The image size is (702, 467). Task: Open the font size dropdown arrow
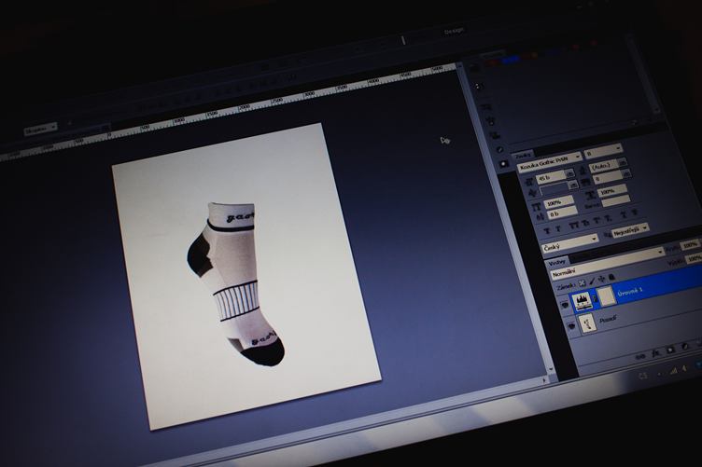[x=569, y=173]
